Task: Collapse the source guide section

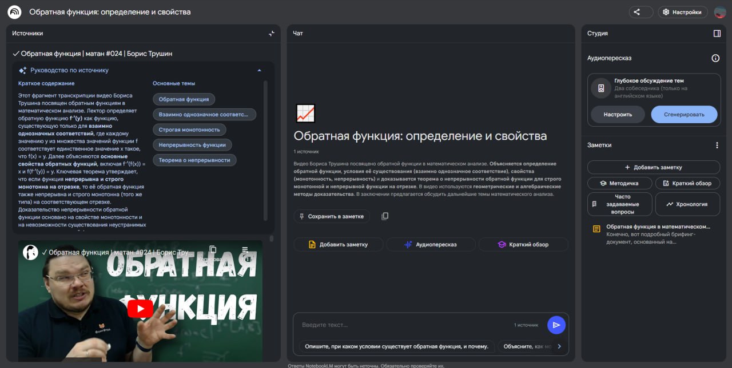Action: (259, 70)
